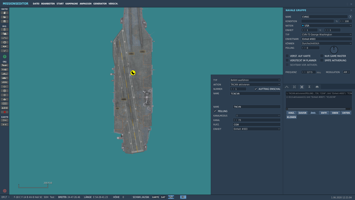Check VERSTECKT IM PLANNER option
355x200 pixels.
tap(287, 60)
